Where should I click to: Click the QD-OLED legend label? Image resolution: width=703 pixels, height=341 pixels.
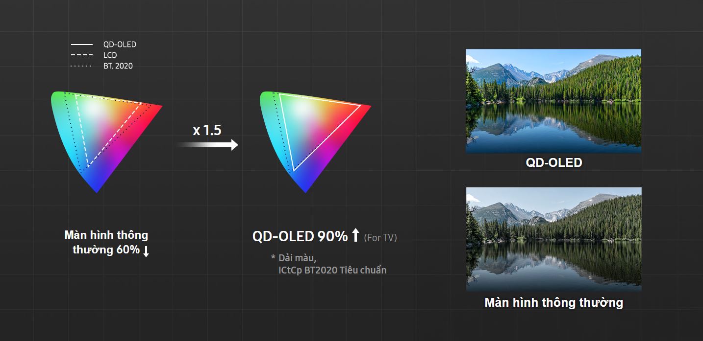point(120,45)
